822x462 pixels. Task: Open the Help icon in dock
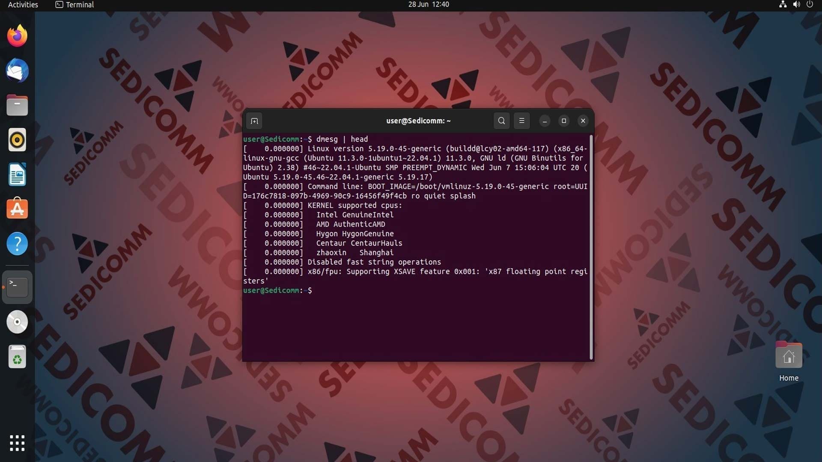[17, 244]
